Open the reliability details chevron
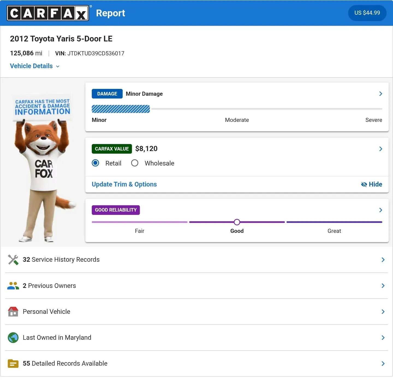 pyautogui.click(x=381, y=210)
